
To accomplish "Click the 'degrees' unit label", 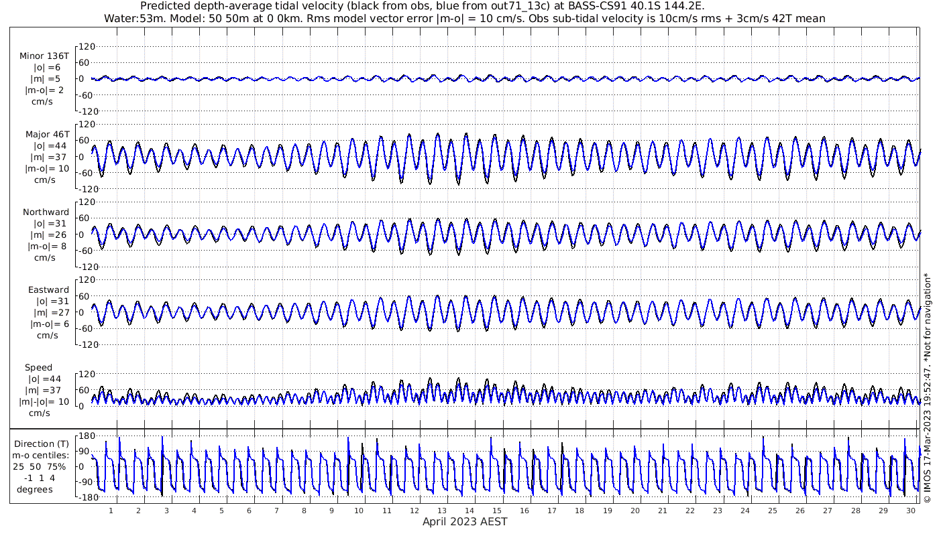I will [x=35, y=490].
